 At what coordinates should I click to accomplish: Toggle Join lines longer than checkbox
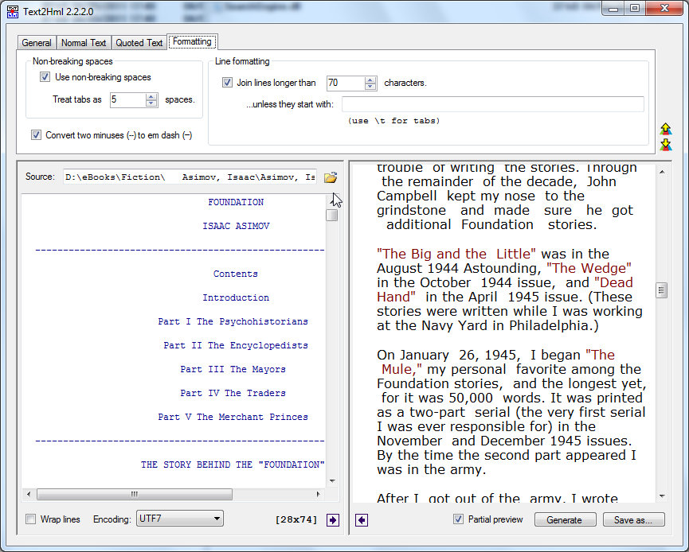click(227, 83)
